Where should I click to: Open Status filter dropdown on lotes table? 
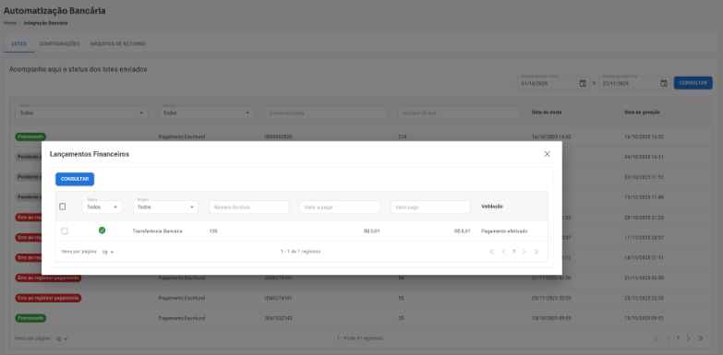tap(81, 112)
